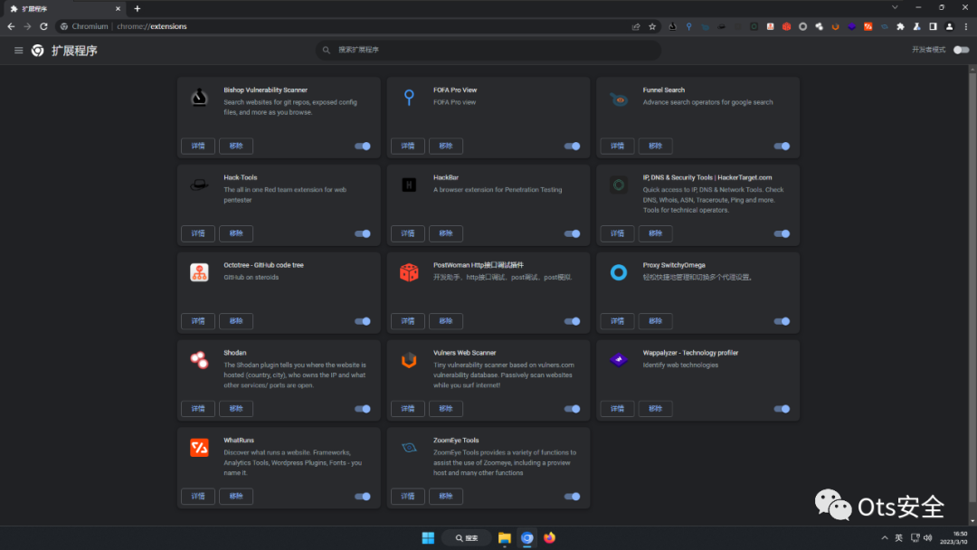Open PostWoman red dice icon in toolbar
Image resolution: width=977 pixels, height=550 pixels.
(786, 27)
